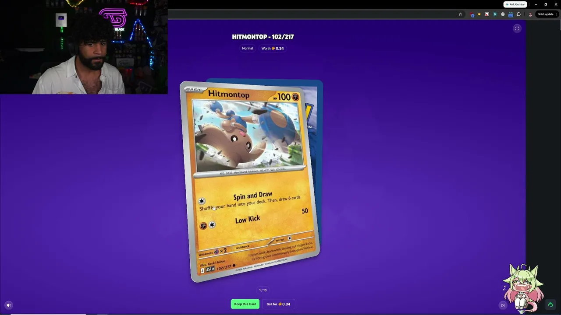This screenshot has height=315, width=561.
Task: Bookmark this page with the star icon
Action: click(x=460, y=14)
